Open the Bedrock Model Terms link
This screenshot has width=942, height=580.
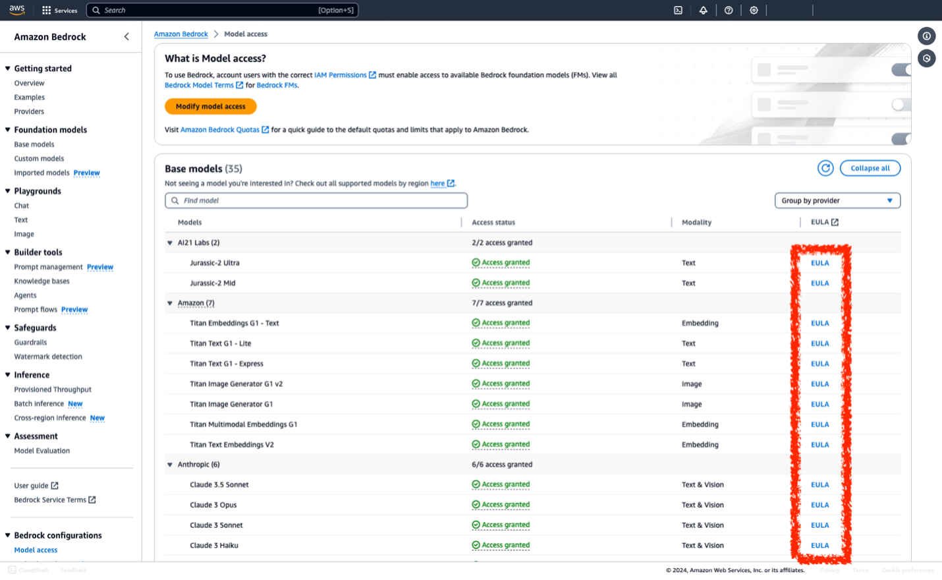click(x=200, y=84)
